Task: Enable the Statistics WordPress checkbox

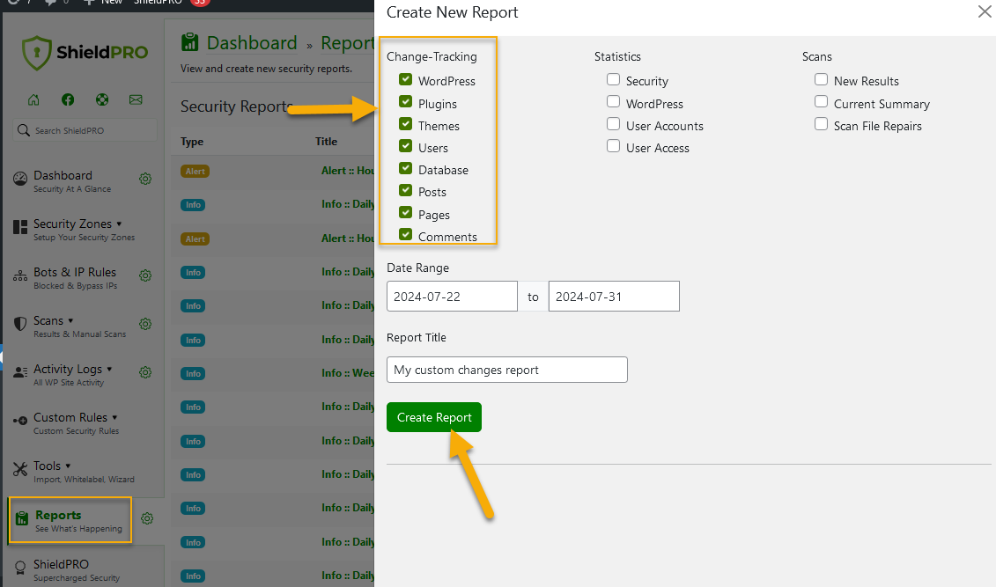Action: (x=613, y=101)
